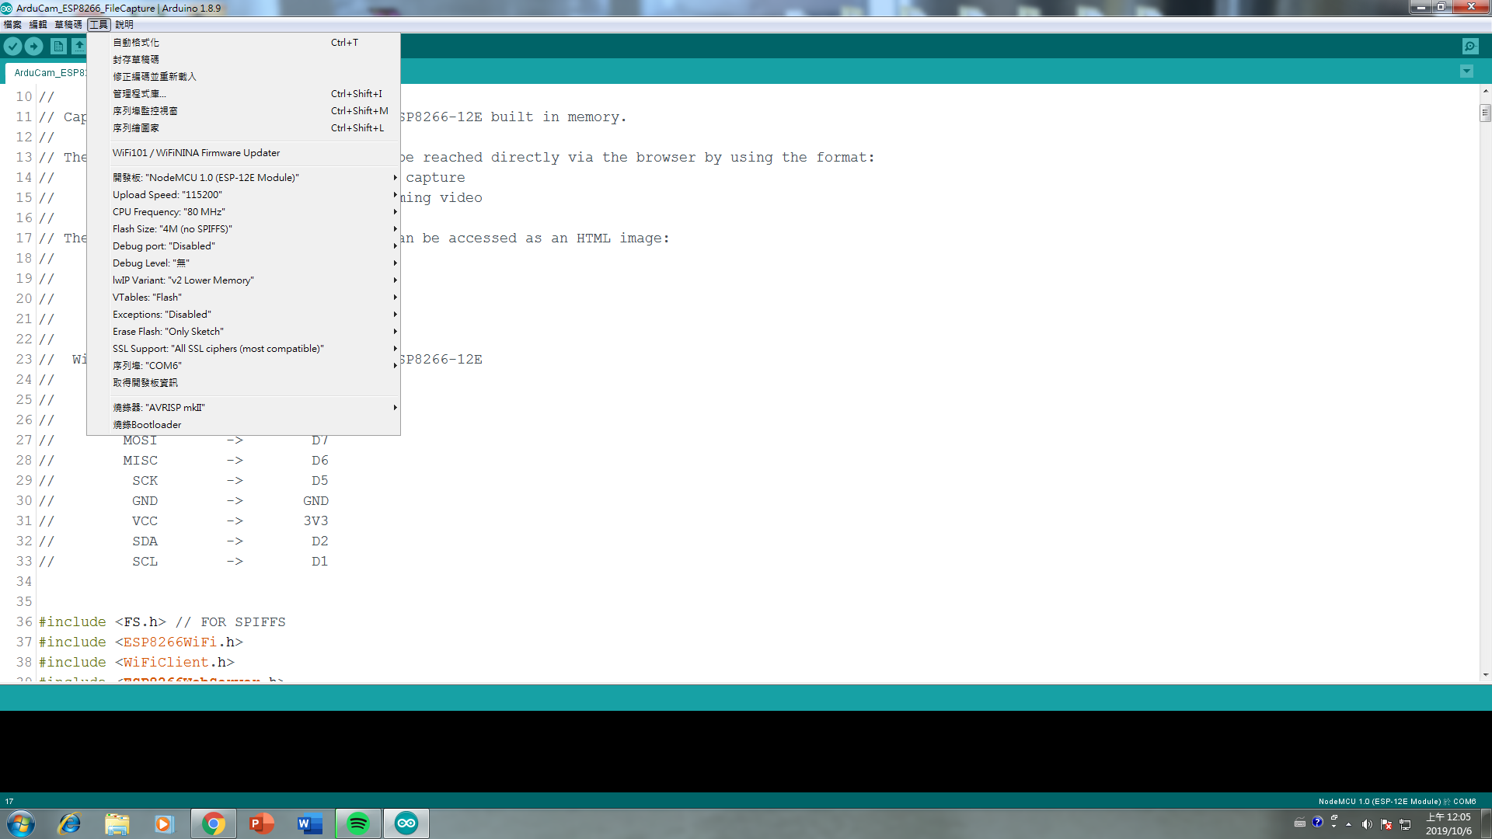1492x839 pixels.
Task: Click the WiFiClient.h include line
Action: (136, 663)
